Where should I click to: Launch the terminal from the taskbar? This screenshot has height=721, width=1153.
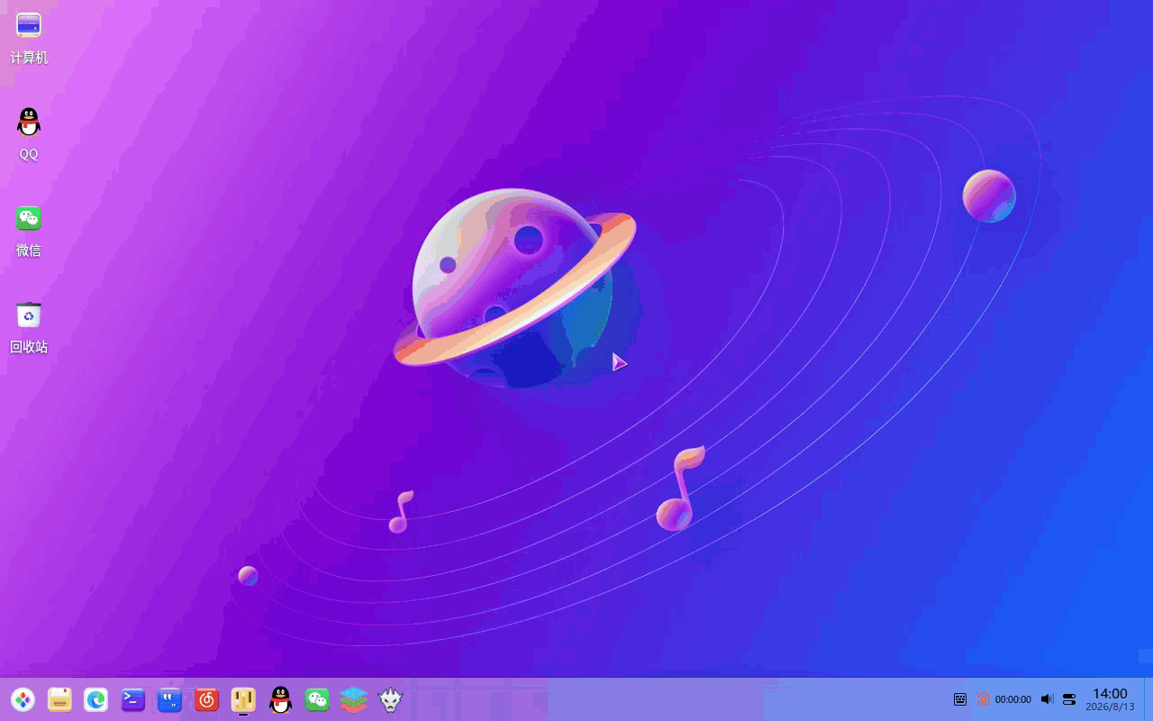[133, 699]
